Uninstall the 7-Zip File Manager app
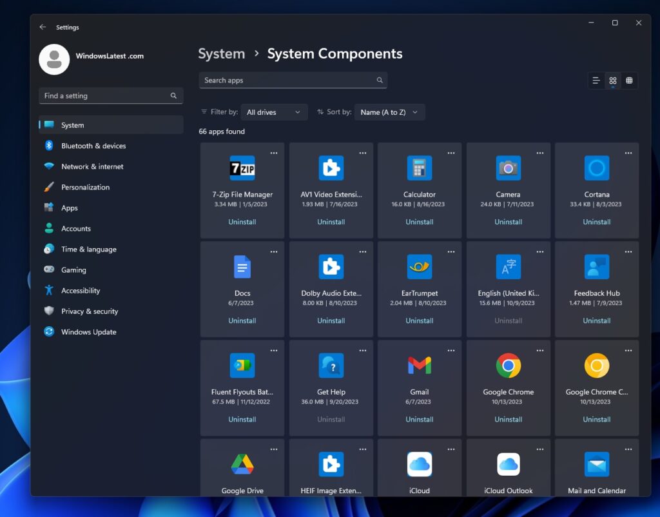 242,222
